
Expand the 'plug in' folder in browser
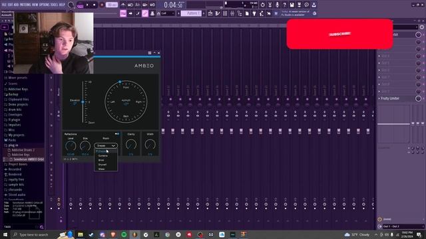[x=13, y=145]
